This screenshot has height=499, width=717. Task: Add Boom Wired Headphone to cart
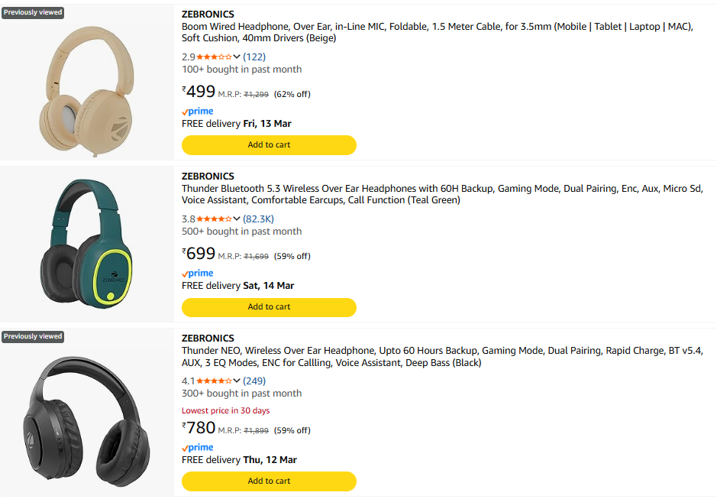(269, 144)
